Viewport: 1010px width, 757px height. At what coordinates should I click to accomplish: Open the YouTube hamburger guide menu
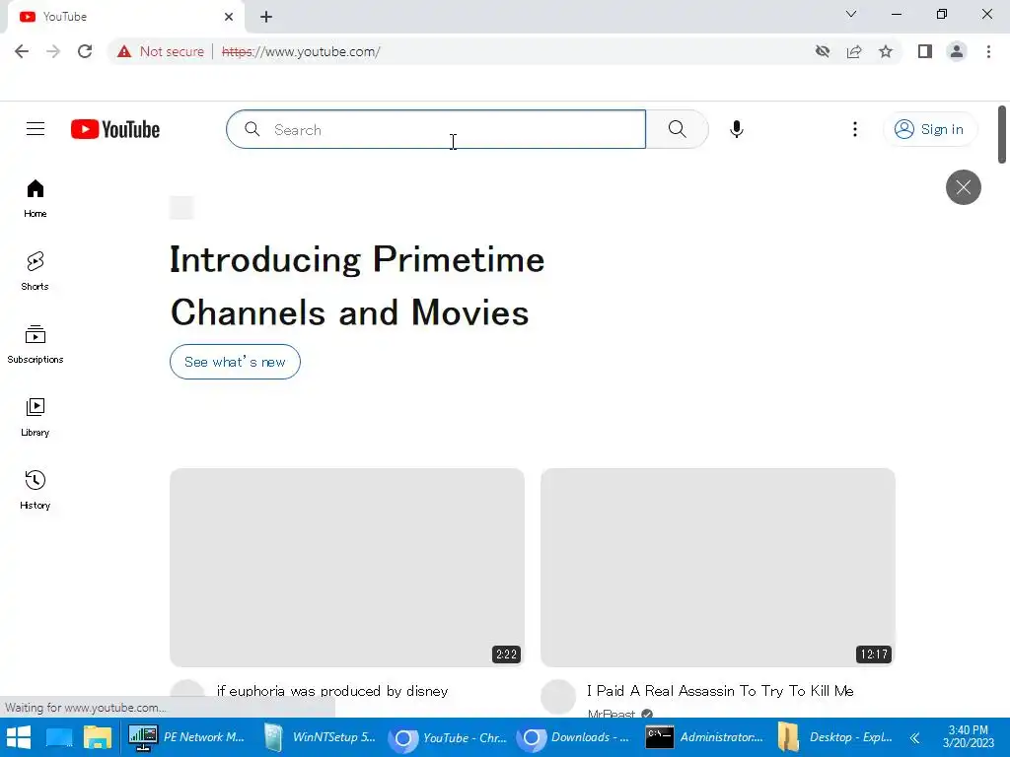(36, 129)
